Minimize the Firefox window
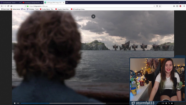Screen dimensions: 186x105 (x=175, y=2)
